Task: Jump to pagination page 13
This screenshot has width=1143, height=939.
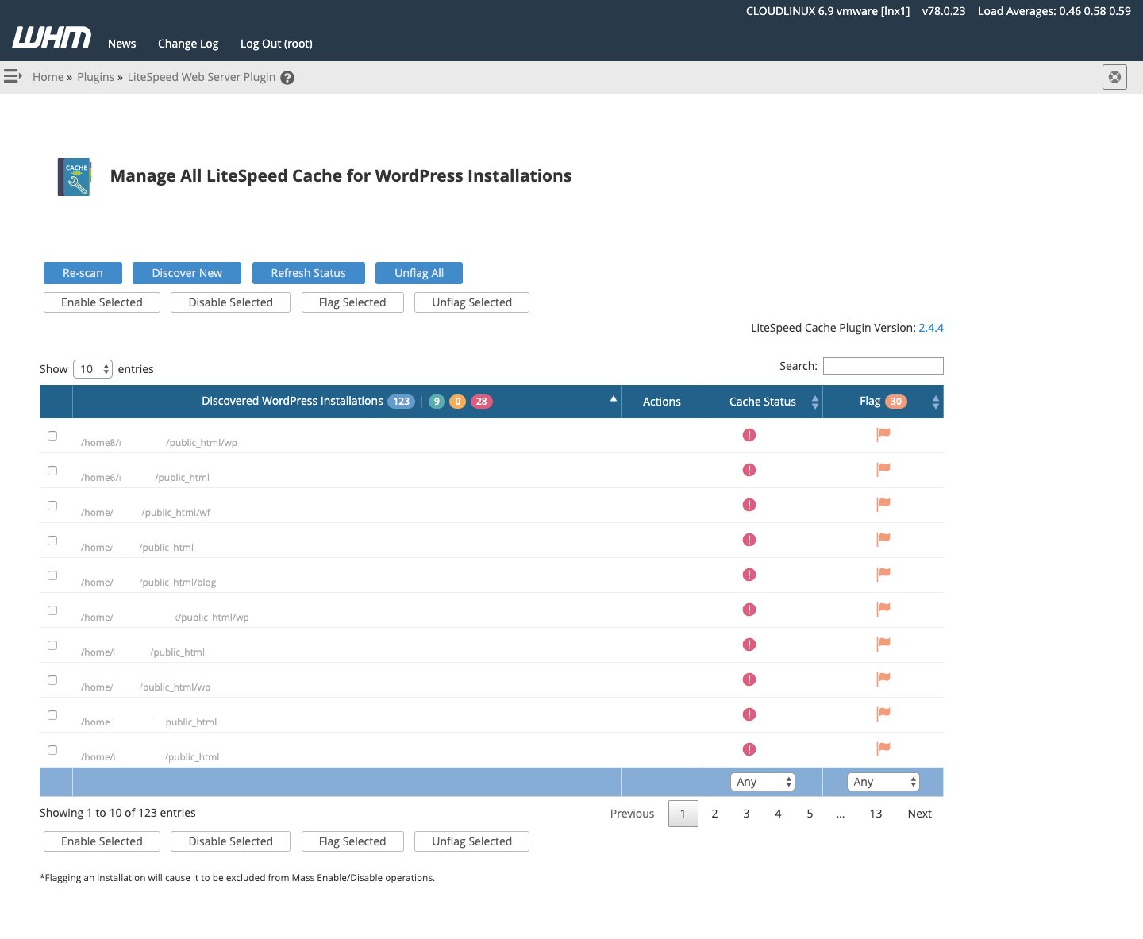Action: tap(876, 814)
